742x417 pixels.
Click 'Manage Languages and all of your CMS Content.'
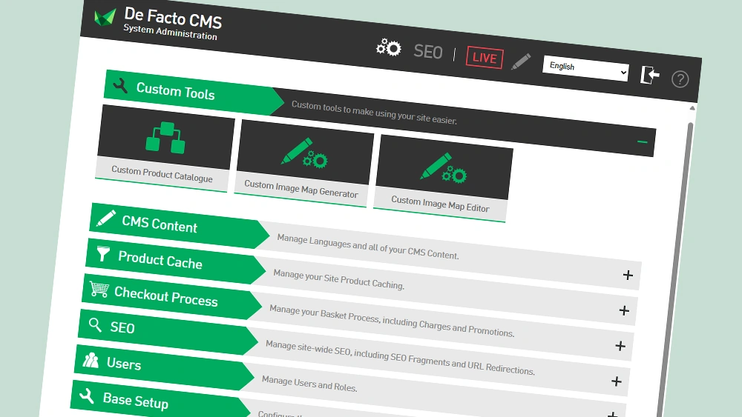(x=368, y=247)
